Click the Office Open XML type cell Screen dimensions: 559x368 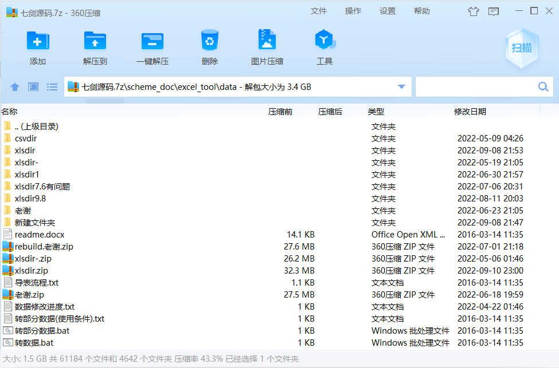click(x=408, y=235)
